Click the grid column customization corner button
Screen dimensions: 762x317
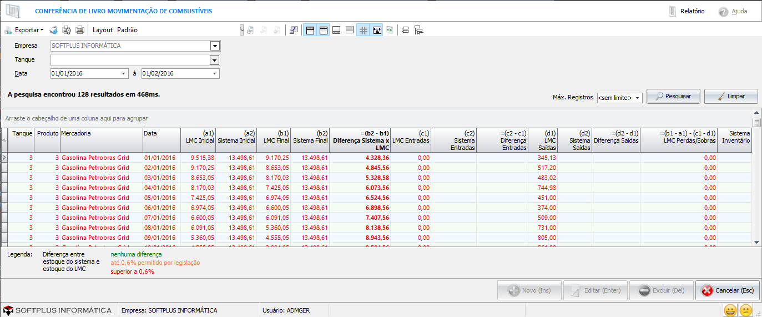4,140
